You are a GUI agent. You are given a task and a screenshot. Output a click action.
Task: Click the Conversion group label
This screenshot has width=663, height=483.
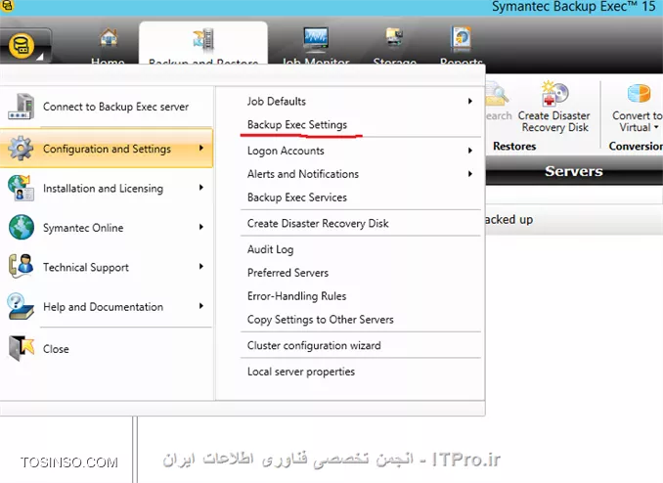tap(636, 146)
